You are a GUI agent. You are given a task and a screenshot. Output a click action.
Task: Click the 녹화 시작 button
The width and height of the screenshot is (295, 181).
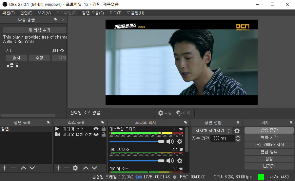tap(269, 137)
